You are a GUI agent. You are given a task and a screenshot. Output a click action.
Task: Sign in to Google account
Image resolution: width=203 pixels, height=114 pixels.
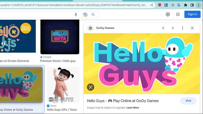click(192, 14)
